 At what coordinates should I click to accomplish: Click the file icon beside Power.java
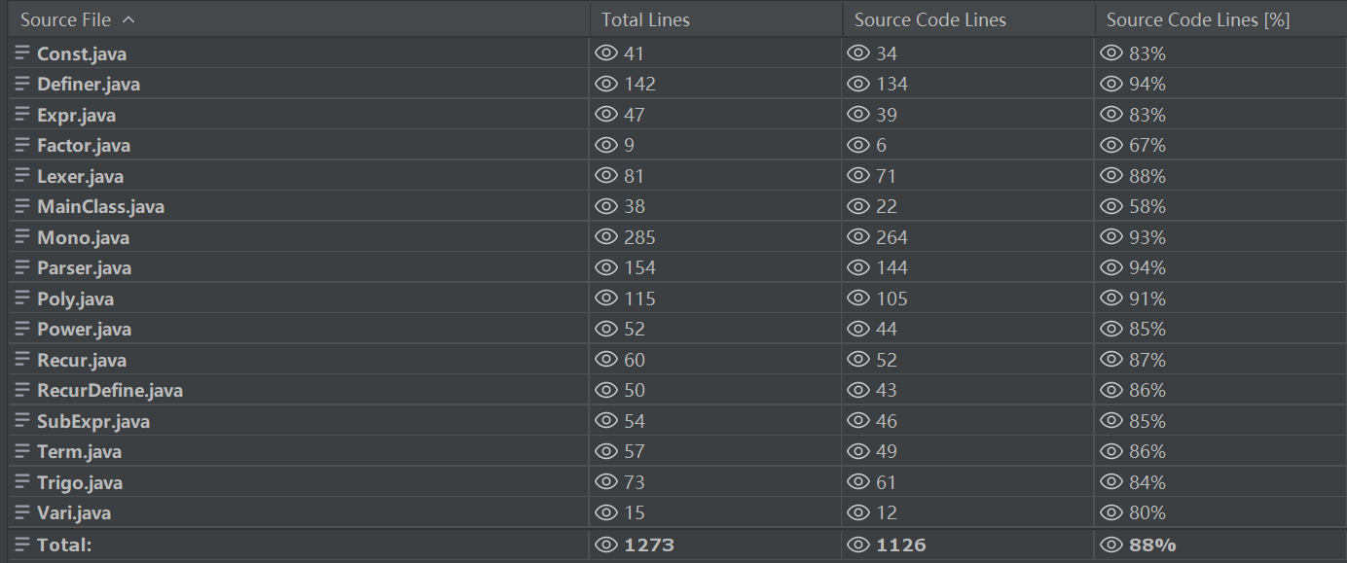click(x=20, y=329)
